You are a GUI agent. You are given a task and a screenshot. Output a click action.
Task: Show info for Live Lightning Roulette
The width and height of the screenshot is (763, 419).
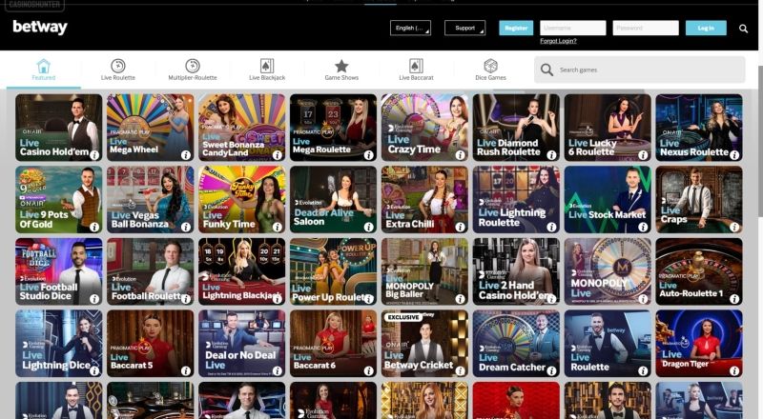pyautogui.click(x=551, y=227)
